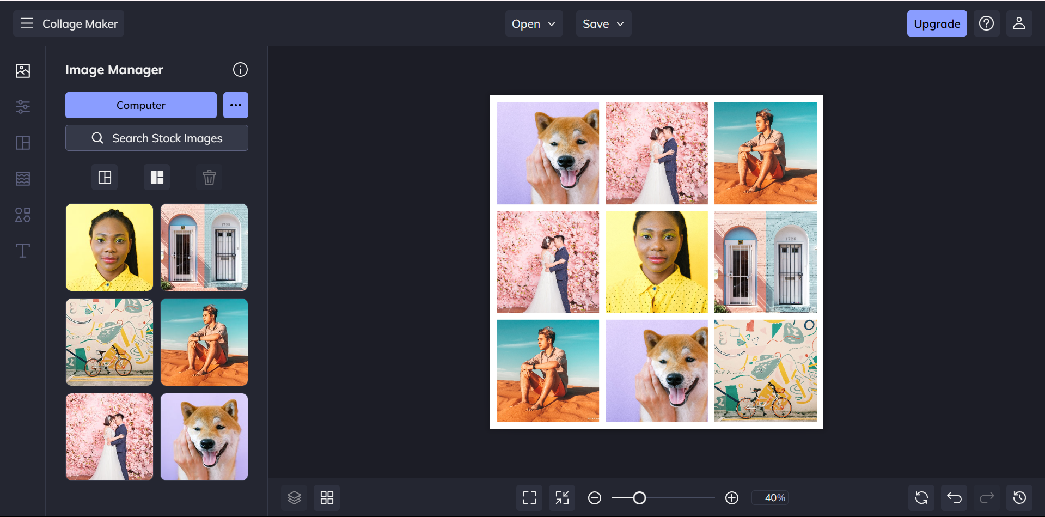Click the Upgrade button

pyautogui.click(x=936, y=23)
